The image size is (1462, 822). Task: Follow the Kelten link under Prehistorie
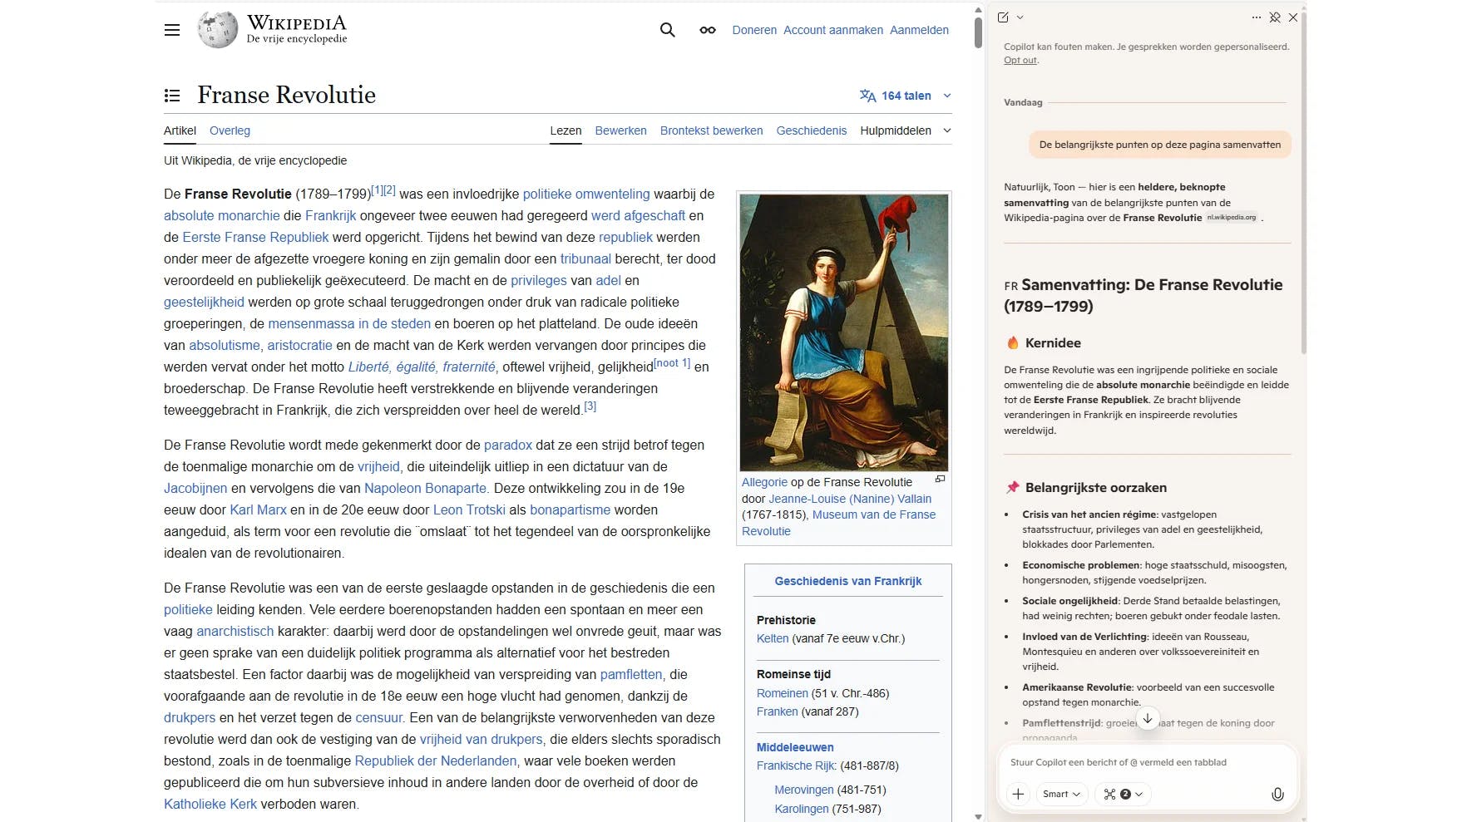click(x=773, y=638)
